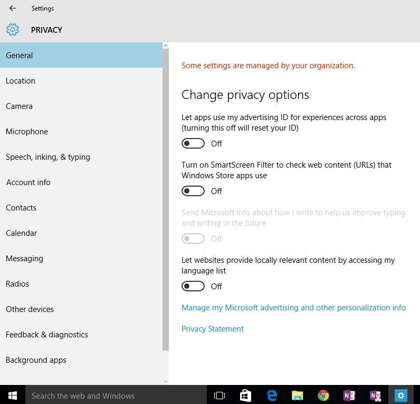The width and height of the screenshot is (420, 404).
Task: Open Contacts privacy settings
Action: tap(81, 207)
